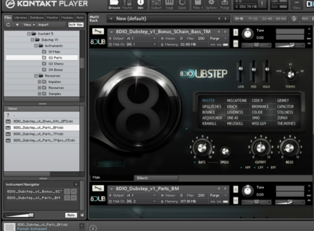314x231 pixels.
Task: Open the Master editor icon
Action: tap(127, 4)
